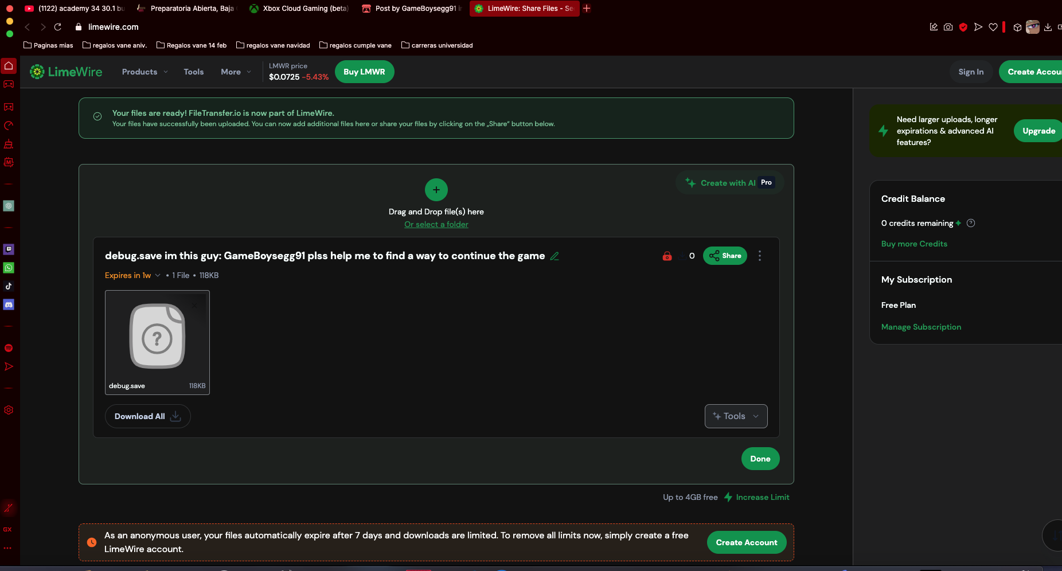Click the camera snapshot icon in the address bar

point(948,27)
